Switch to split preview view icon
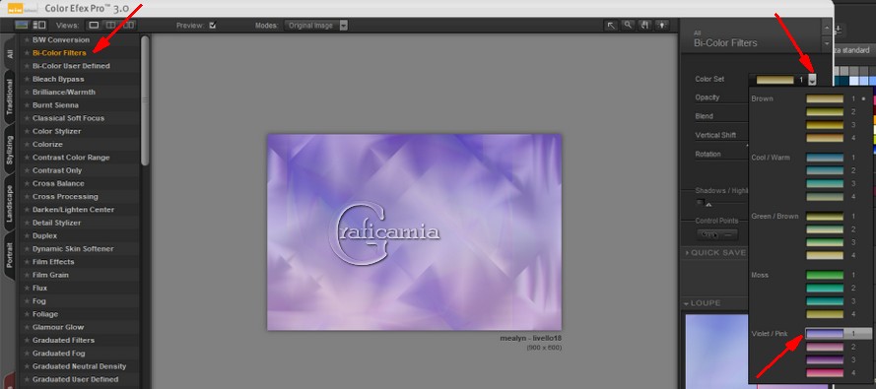The image size is (876, 389). point(111,26)
